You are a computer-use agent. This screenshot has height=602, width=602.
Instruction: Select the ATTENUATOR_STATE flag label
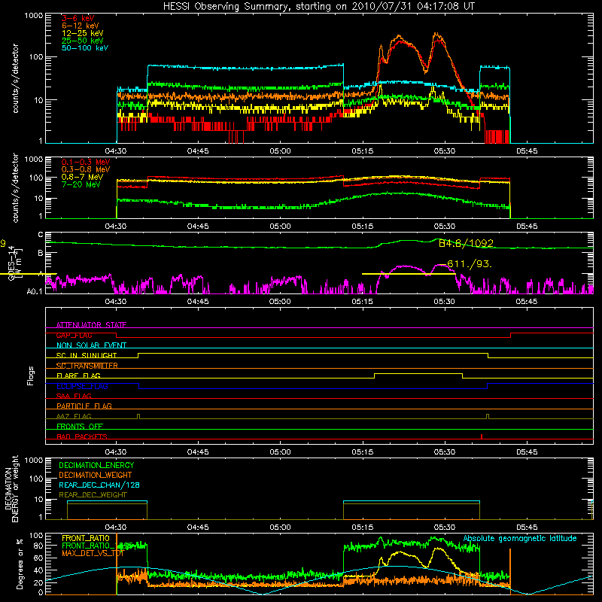pyautogui.click(x=91, y=325)
